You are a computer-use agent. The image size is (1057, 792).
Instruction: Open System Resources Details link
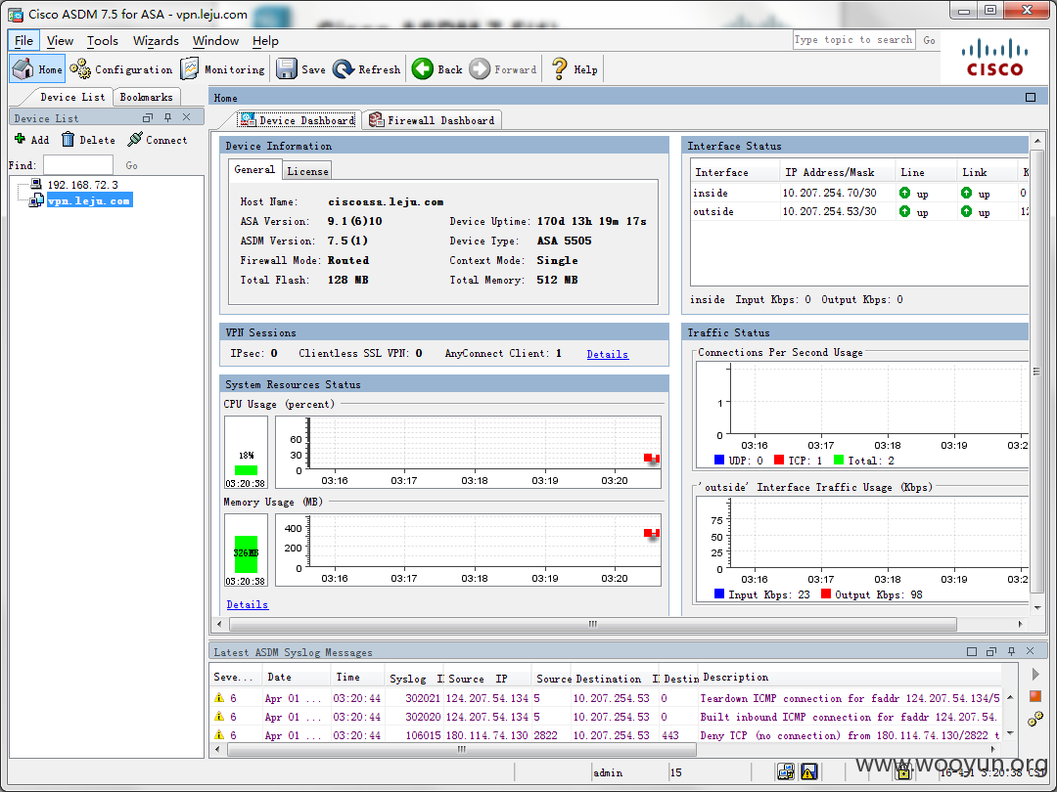248,605
